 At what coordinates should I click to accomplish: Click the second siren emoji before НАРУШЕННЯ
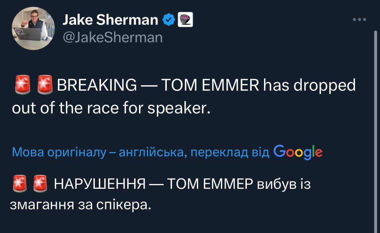[x=41, y=185]
